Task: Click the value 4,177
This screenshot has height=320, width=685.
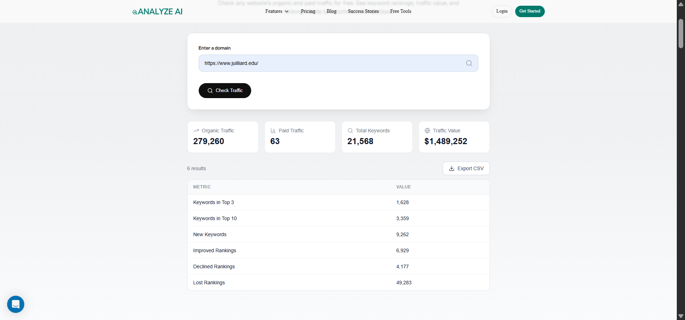Action: (402, 266)
